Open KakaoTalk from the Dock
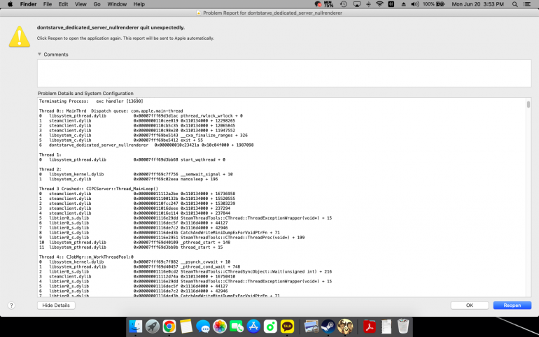This screenshot has height=337, width=539. click(287, 327)
